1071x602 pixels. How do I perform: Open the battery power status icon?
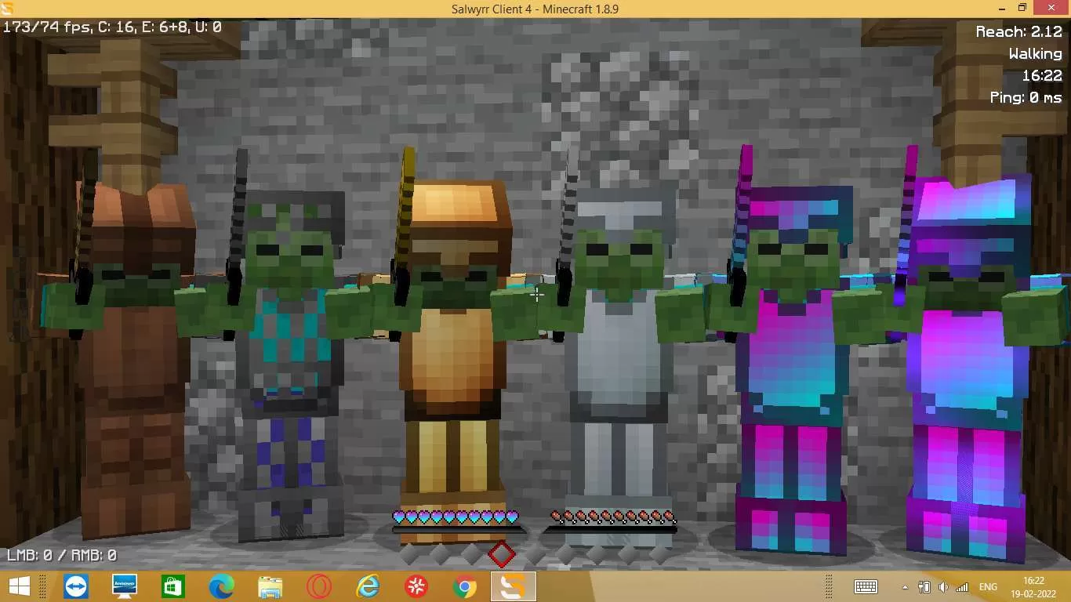(x=924, y=586)
